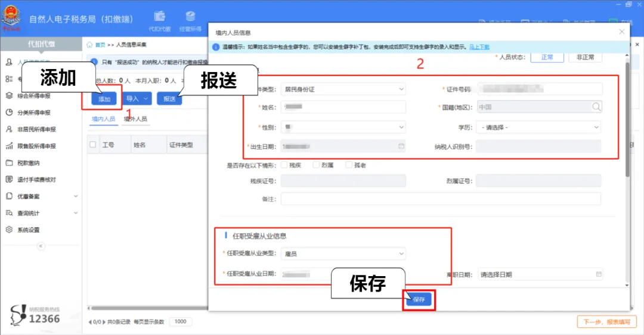Image resolution: width=644 pixels, height=335 pixels.
Task: Click the search icon in 国籍(地区) field
Action: click(x=596, y=107)
